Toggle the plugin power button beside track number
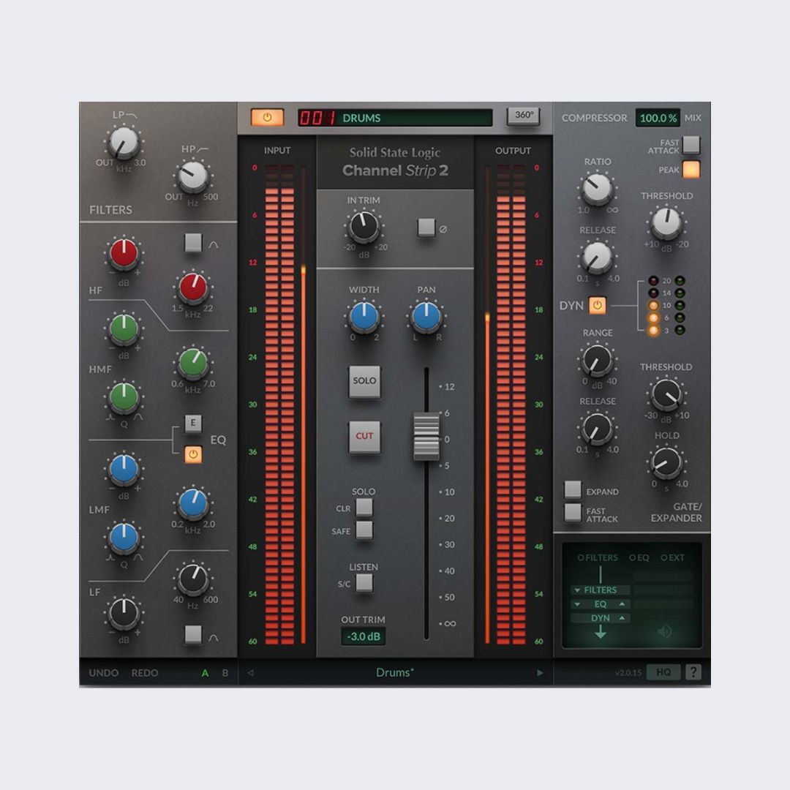Image resolution: width=790 pixels, height=790 pixels. (x=267, y=117)
